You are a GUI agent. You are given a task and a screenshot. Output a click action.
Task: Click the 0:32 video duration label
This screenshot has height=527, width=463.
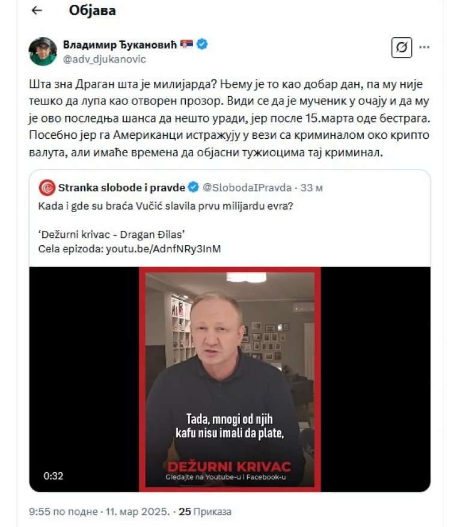[x=53, y=476]
